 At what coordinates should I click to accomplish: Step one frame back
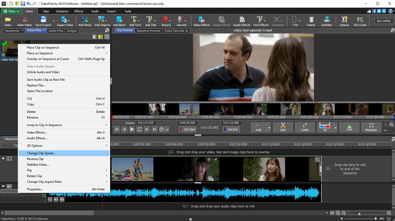coord(124,130)
